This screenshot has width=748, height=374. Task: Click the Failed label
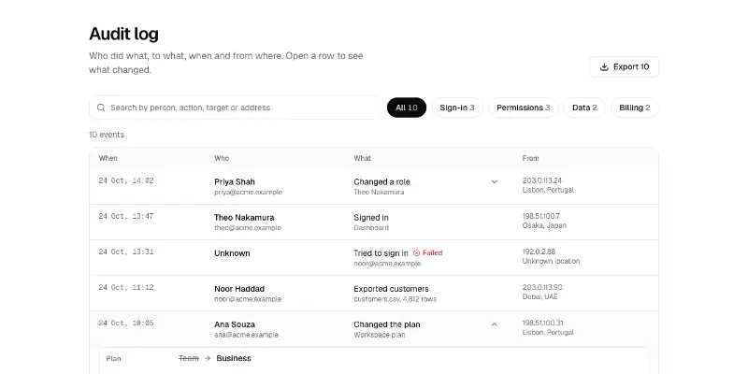point(432,252)
